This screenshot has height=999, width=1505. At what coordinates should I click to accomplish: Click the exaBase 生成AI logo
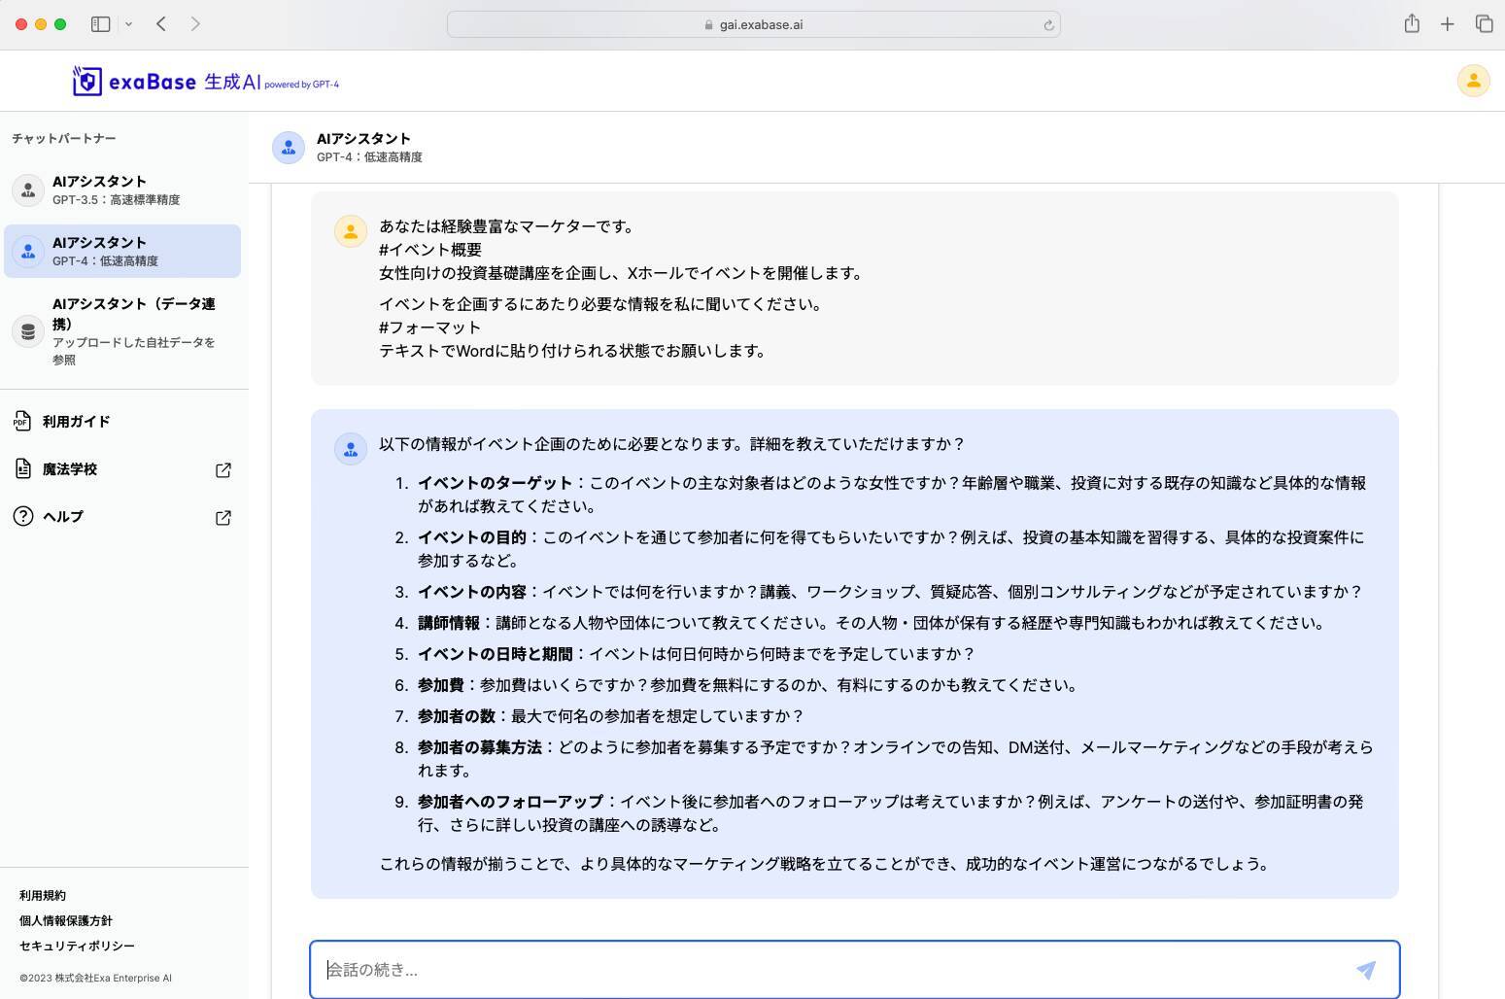pyautogui.click(x=205, y=82)
